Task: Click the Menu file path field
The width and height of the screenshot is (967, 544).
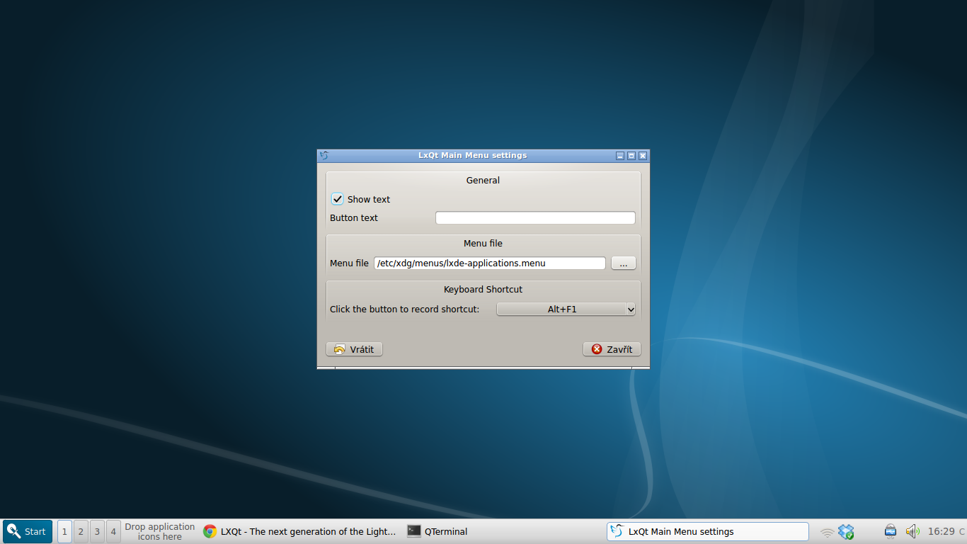Action: (x=490, y=263)
